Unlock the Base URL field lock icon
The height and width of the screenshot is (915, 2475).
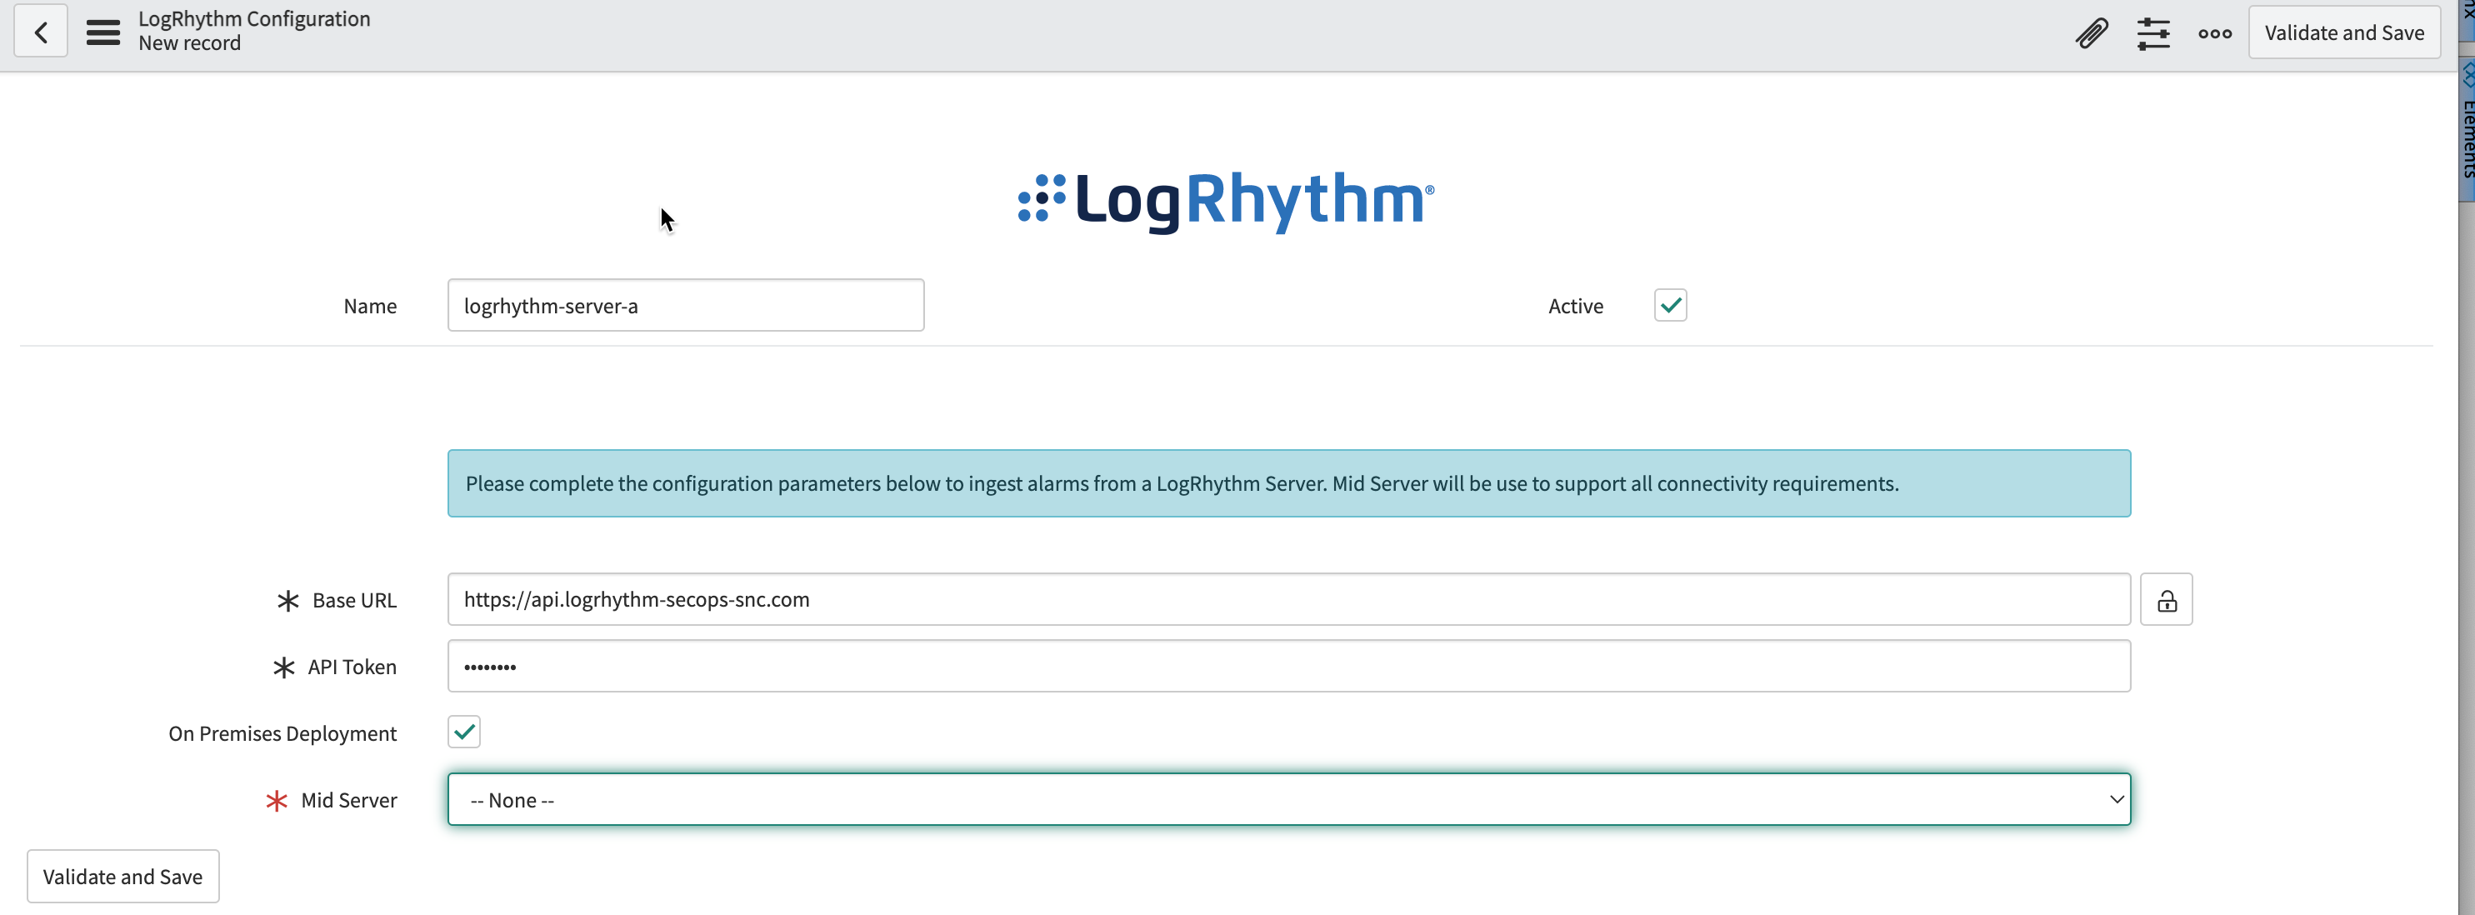coord(2166,600)
